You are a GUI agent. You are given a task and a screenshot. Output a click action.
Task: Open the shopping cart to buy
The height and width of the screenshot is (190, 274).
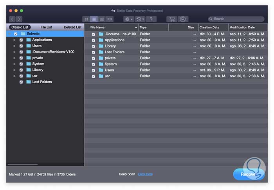172,19
